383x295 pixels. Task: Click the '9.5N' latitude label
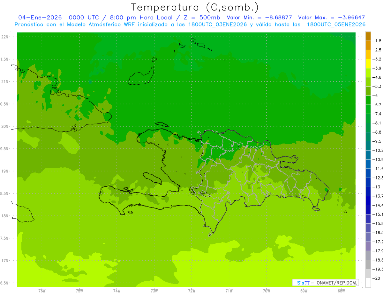5,149
